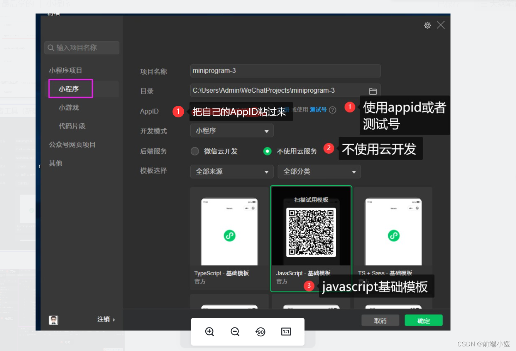Click the user avatar at the bottom left
This screenshot has width=516, height=351.
[x=54, y=320]
